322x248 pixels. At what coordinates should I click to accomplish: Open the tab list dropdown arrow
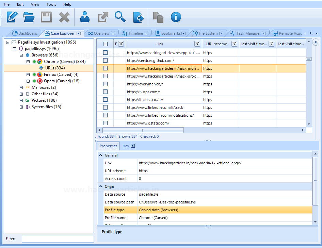(x=317, y=33)
